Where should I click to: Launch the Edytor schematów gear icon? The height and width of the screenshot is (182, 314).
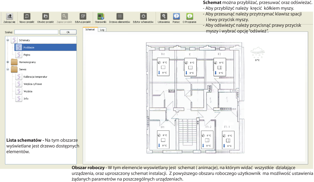coord(143,16)
